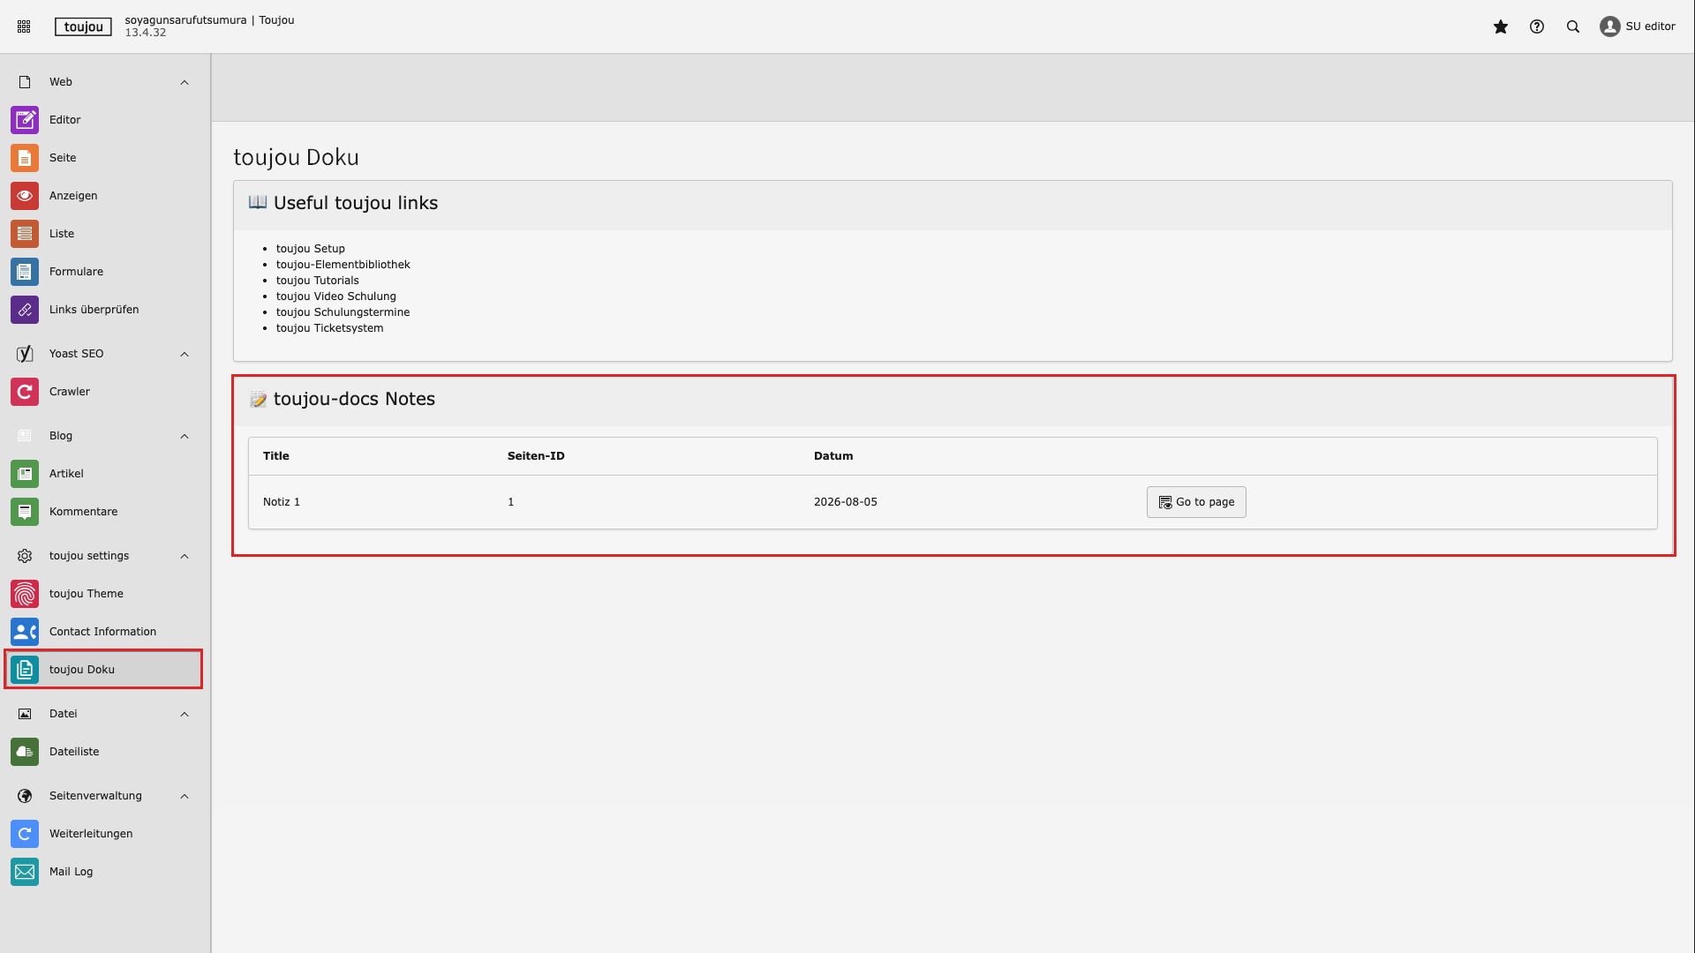Click the Links überprüfen icon
This screenshot has width=1695, height=953.
click(25, 310)
